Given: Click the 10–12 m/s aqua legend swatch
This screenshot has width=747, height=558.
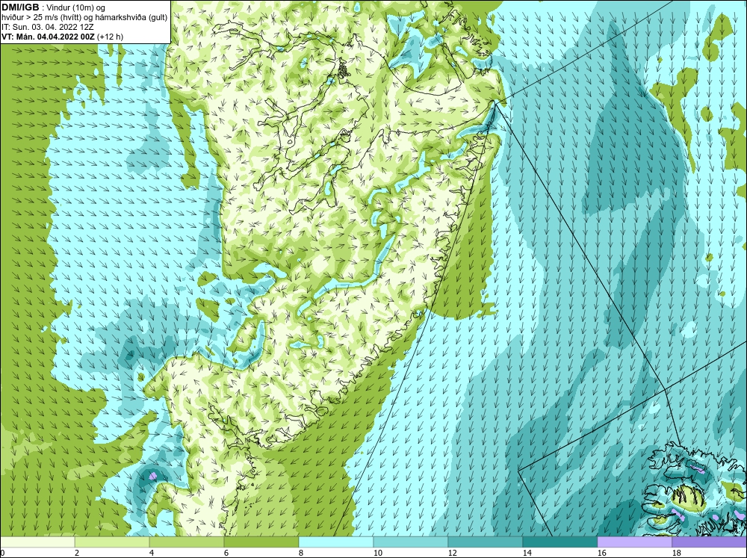Looking at the screenshot, I should coord(411,542).
